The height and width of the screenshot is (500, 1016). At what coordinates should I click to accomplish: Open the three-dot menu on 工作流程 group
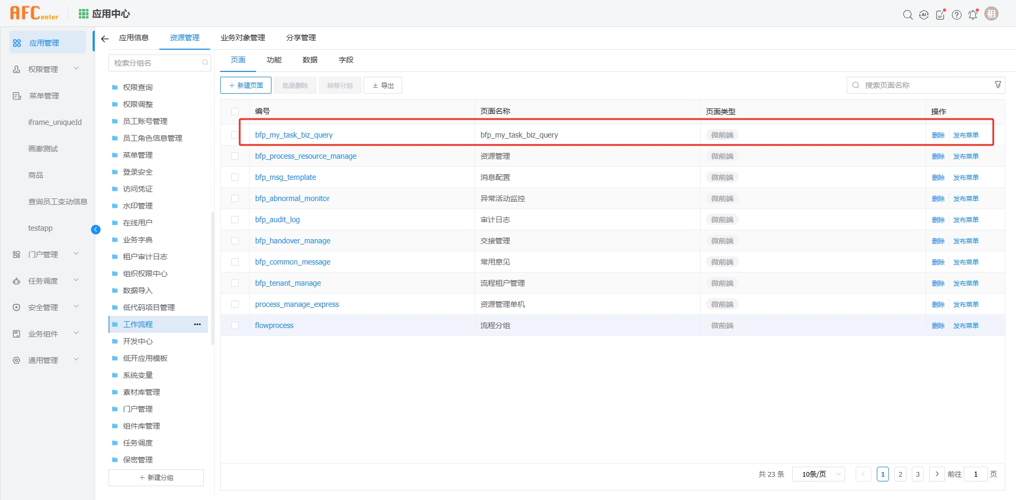pos(197,324)
